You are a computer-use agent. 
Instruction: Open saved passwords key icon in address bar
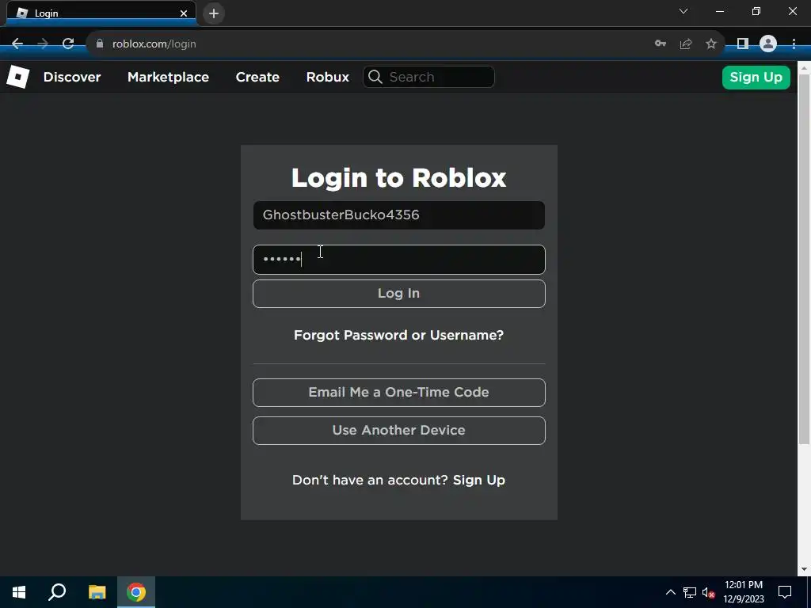coord(660,44)
